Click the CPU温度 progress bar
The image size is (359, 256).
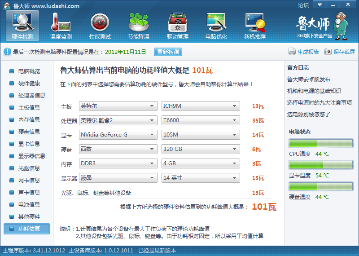pos(321,143)
